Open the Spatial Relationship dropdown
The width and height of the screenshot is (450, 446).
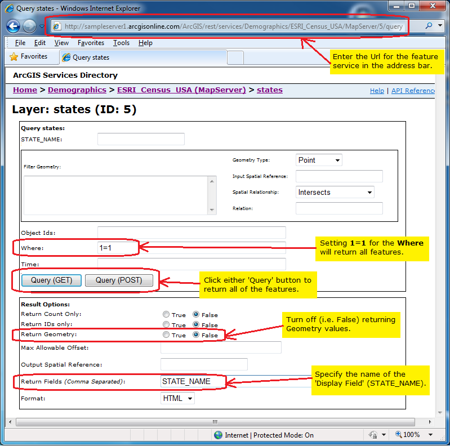[335, 192]
